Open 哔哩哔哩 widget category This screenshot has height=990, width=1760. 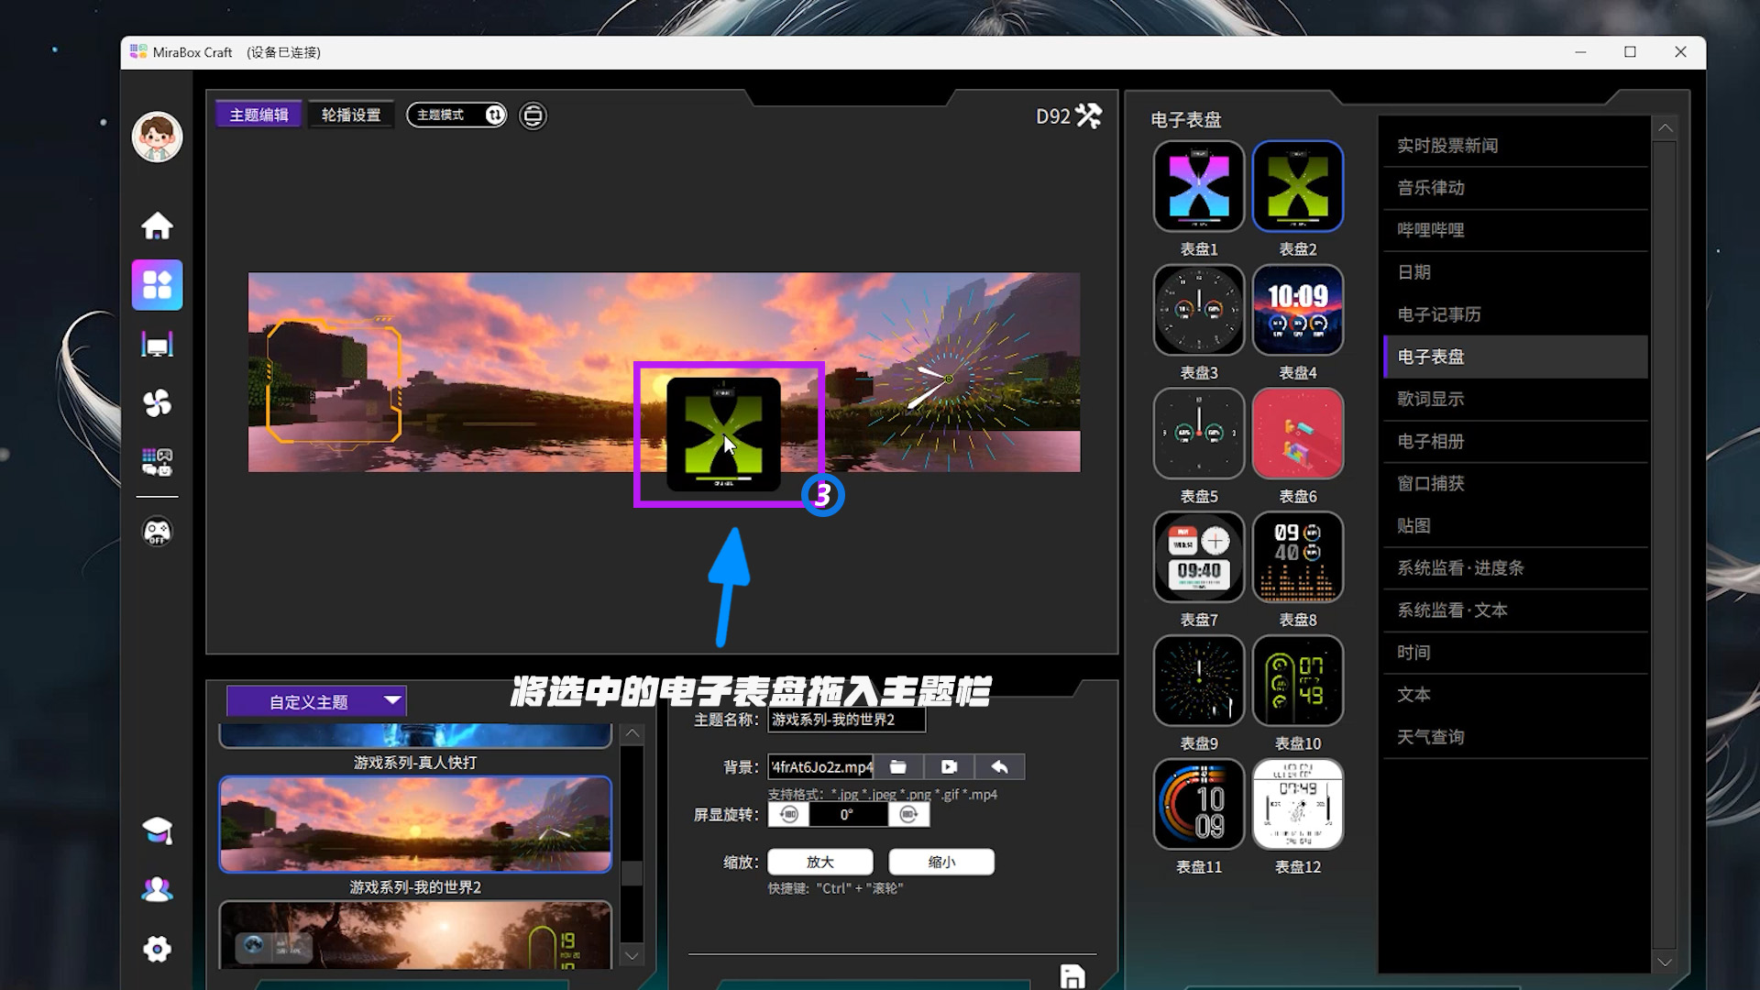coord(1516,230)
